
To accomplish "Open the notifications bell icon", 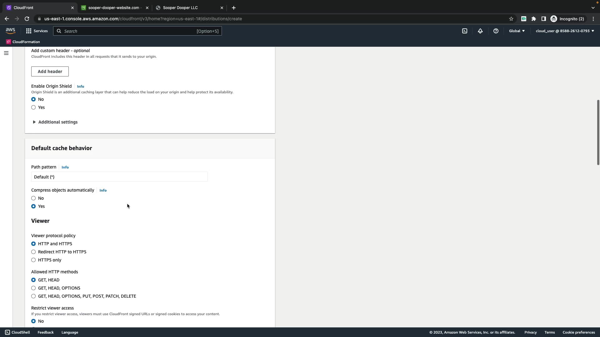I will pos(480,31).
